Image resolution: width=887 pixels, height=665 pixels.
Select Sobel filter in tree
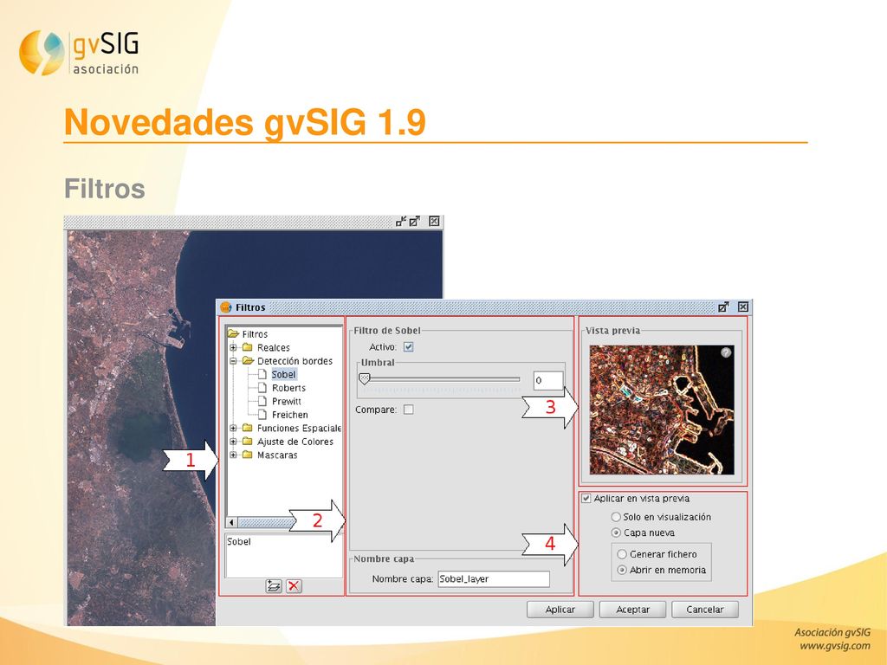point(283,374)
